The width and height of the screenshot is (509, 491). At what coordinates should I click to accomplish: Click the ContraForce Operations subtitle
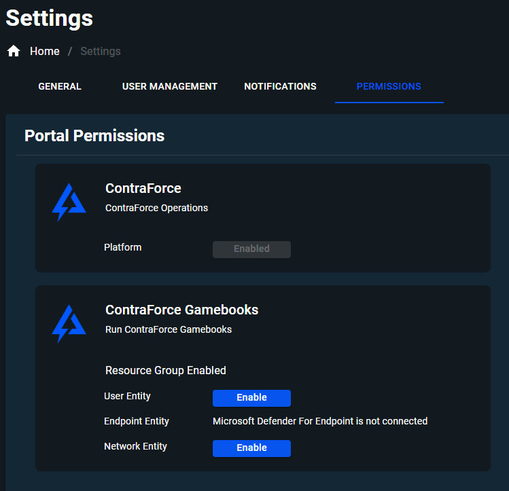pos(156,208)
